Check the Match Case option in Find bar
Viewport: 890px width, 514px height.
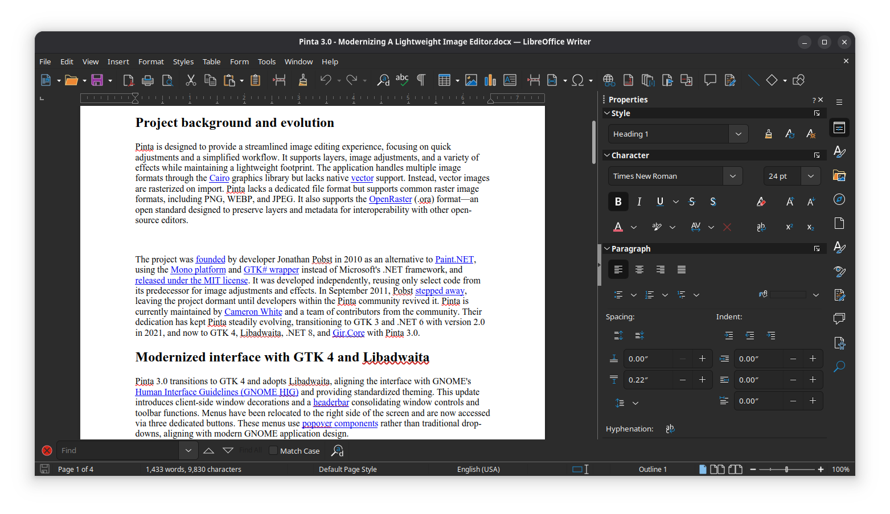pyautogui.click(x=274, y=450)
